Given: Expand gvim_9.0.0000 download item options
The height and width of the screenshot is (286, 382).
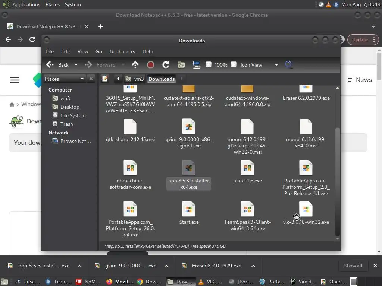Looking at the screenshot, I should 166,266.
